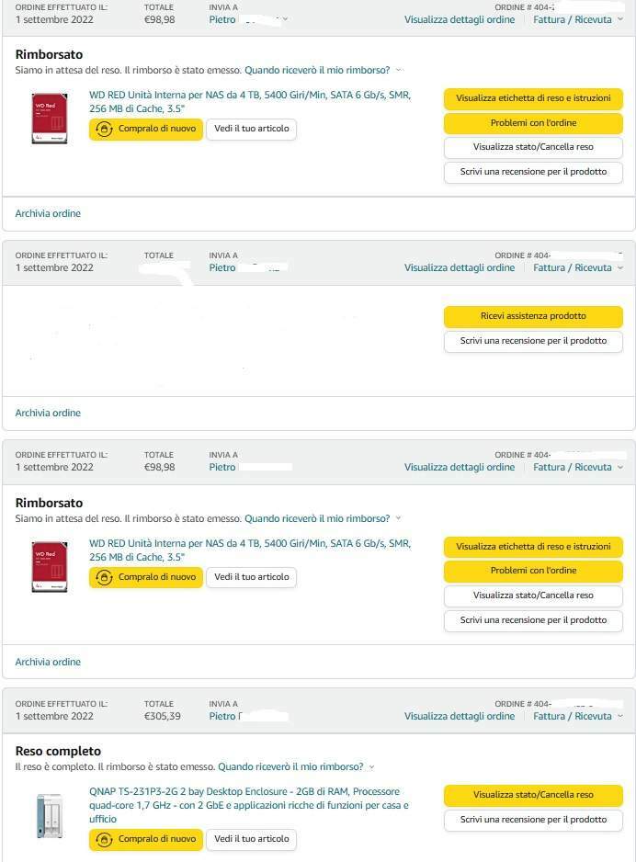This screenshot has width=636, height=862.
Task: Click WD RED drive thumbnail in first order
Action: point(50,119)
